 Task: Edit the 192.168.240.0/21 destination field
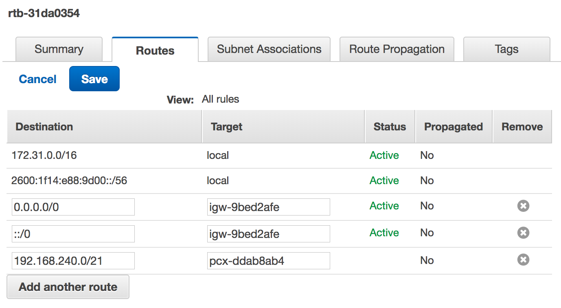[x=73, y=261]
